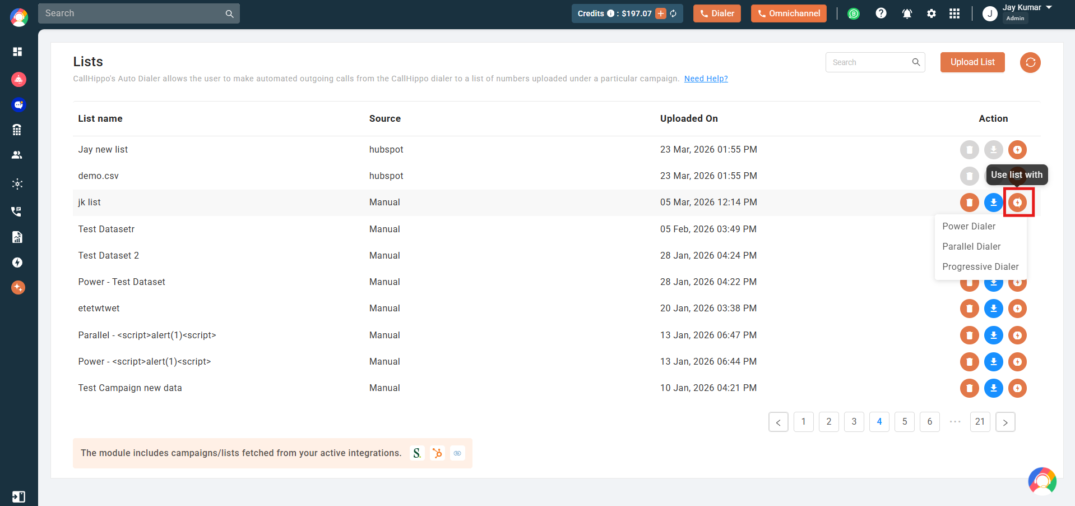Open the support chat widget bubble
Screen dimensions: 1075x506
pyautogui.click(x=1042, y=481)
